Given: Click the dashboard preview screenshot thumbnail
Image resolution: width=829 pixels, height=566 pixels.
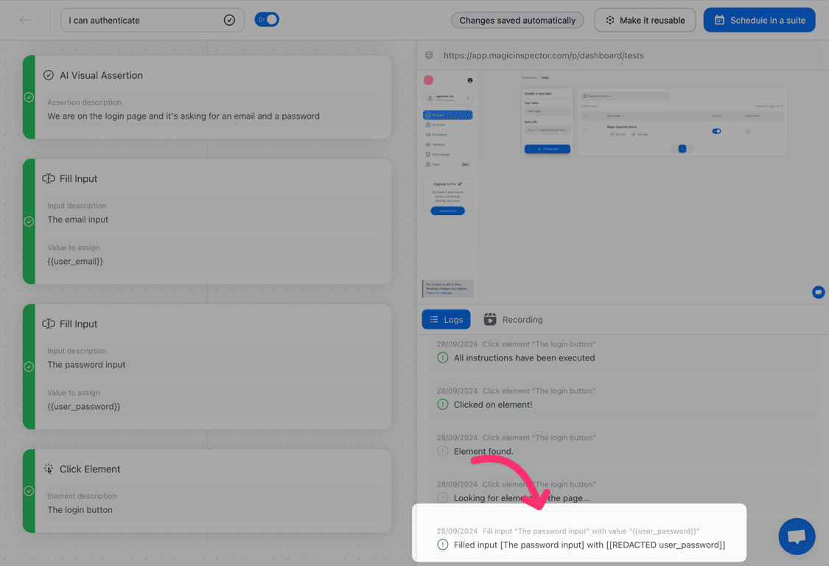Looking at the screenshot, I should point(622,186).
